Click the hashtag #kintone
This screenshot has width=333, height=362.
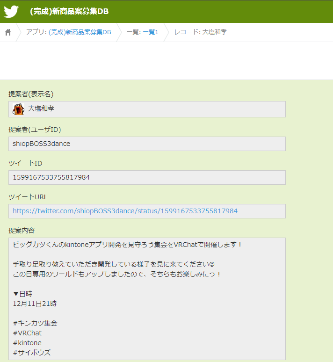27,343
